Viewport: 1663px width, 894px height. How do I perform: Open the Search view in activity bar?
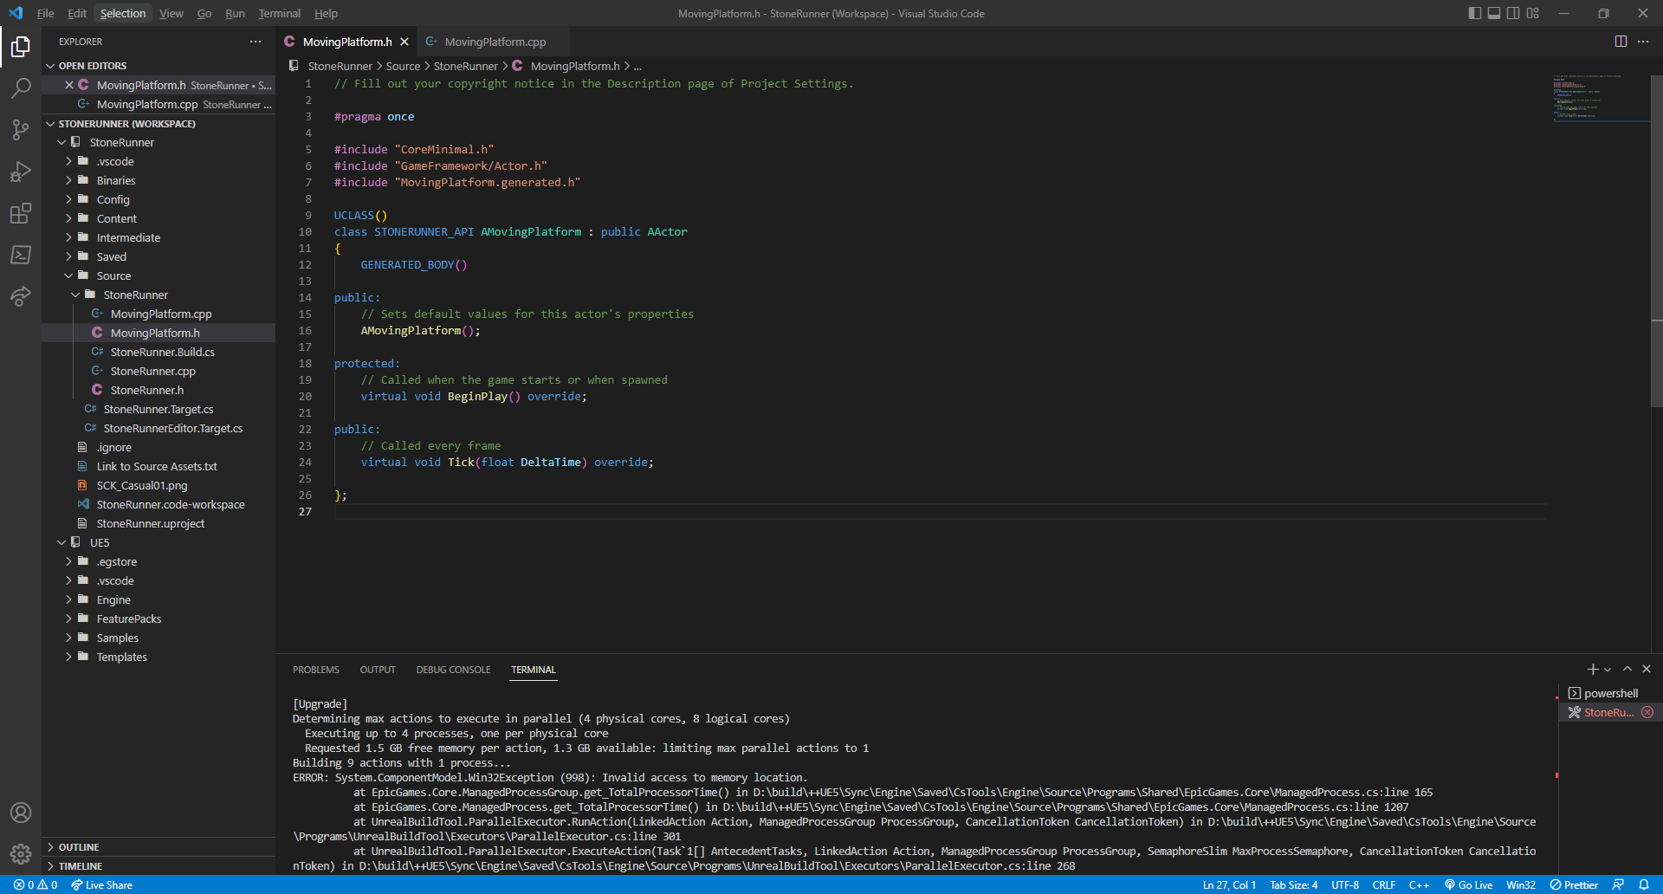coord(21,87)
